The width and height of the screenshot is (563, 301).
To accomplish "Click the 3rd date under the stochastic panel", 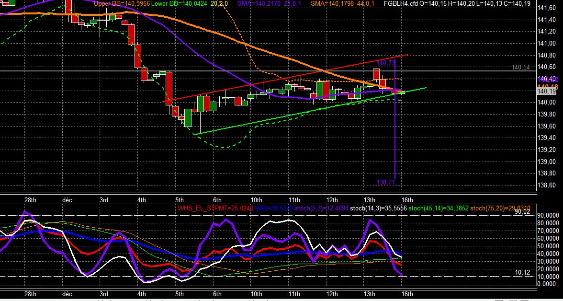I will point(104,294).
